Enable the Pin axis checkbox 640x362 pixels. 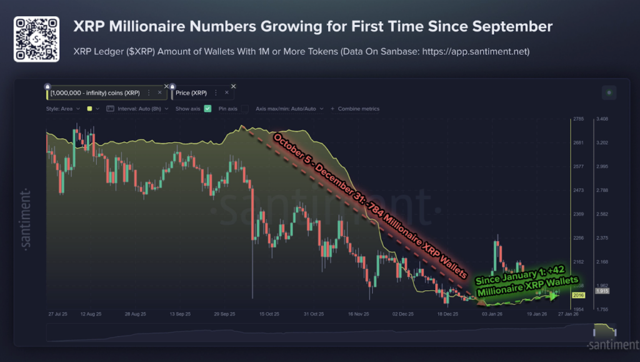tap(245, 109)
